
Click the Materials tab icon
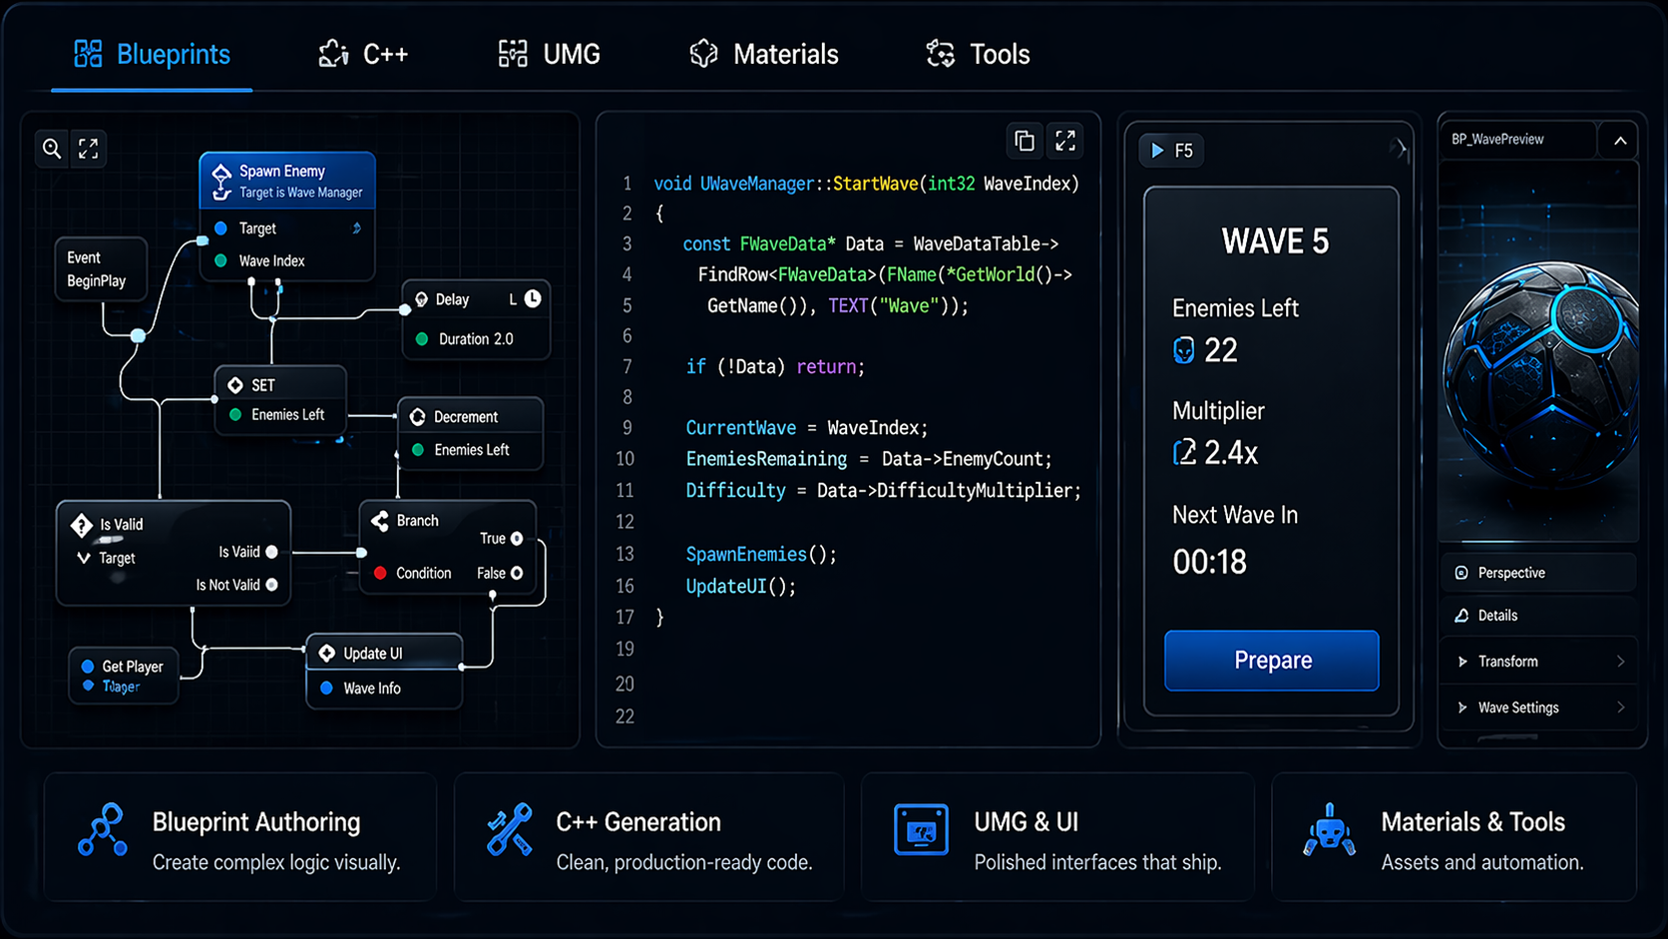pos(703,54)
